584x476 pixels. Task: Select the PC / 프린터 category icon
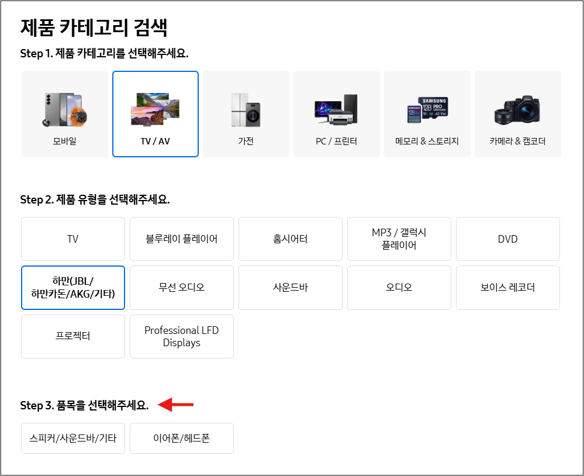[x=336, y=113]
